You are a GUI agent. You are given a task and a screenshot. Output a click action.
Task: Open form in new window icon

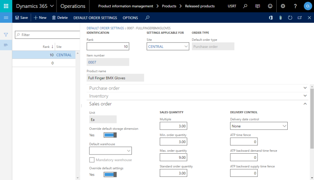(x=299, y=18)
